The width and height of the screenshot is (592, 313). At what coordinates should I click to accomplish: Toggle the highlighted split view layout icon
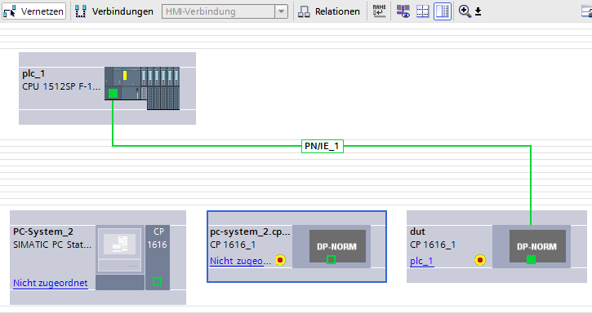coord(442,11)
